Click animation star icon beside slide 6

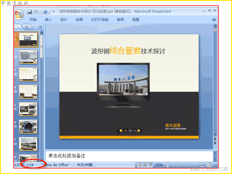click(x=15, y=126)
